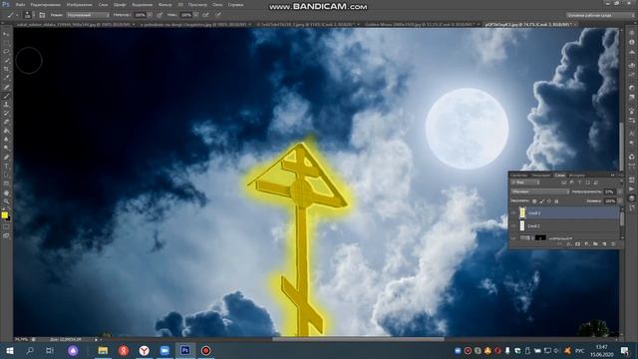Click layer fill percentage field
The height and width of the screenshot is (359, 638).
[609, 201]
